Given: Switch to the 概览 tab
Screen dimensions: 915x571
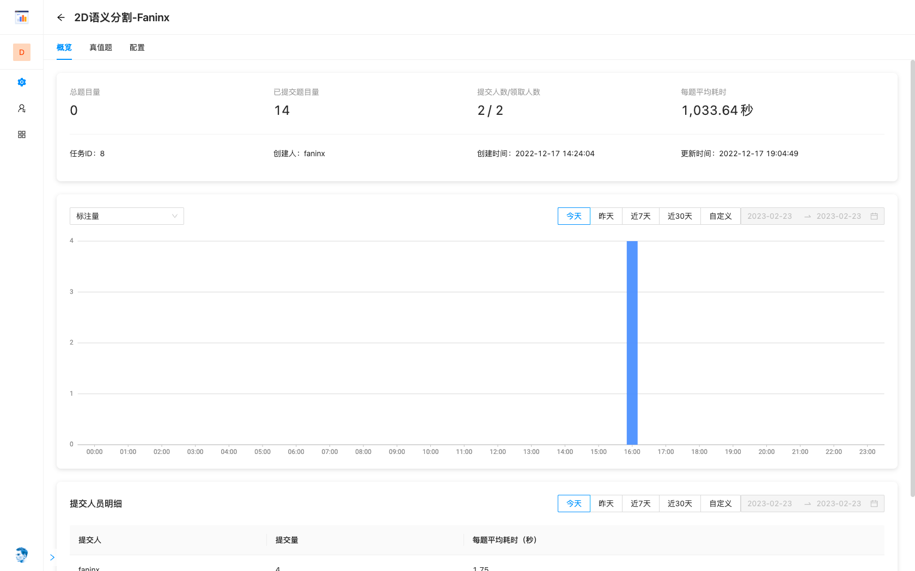Looking at the screenshot, I should [x=64, y=47].
